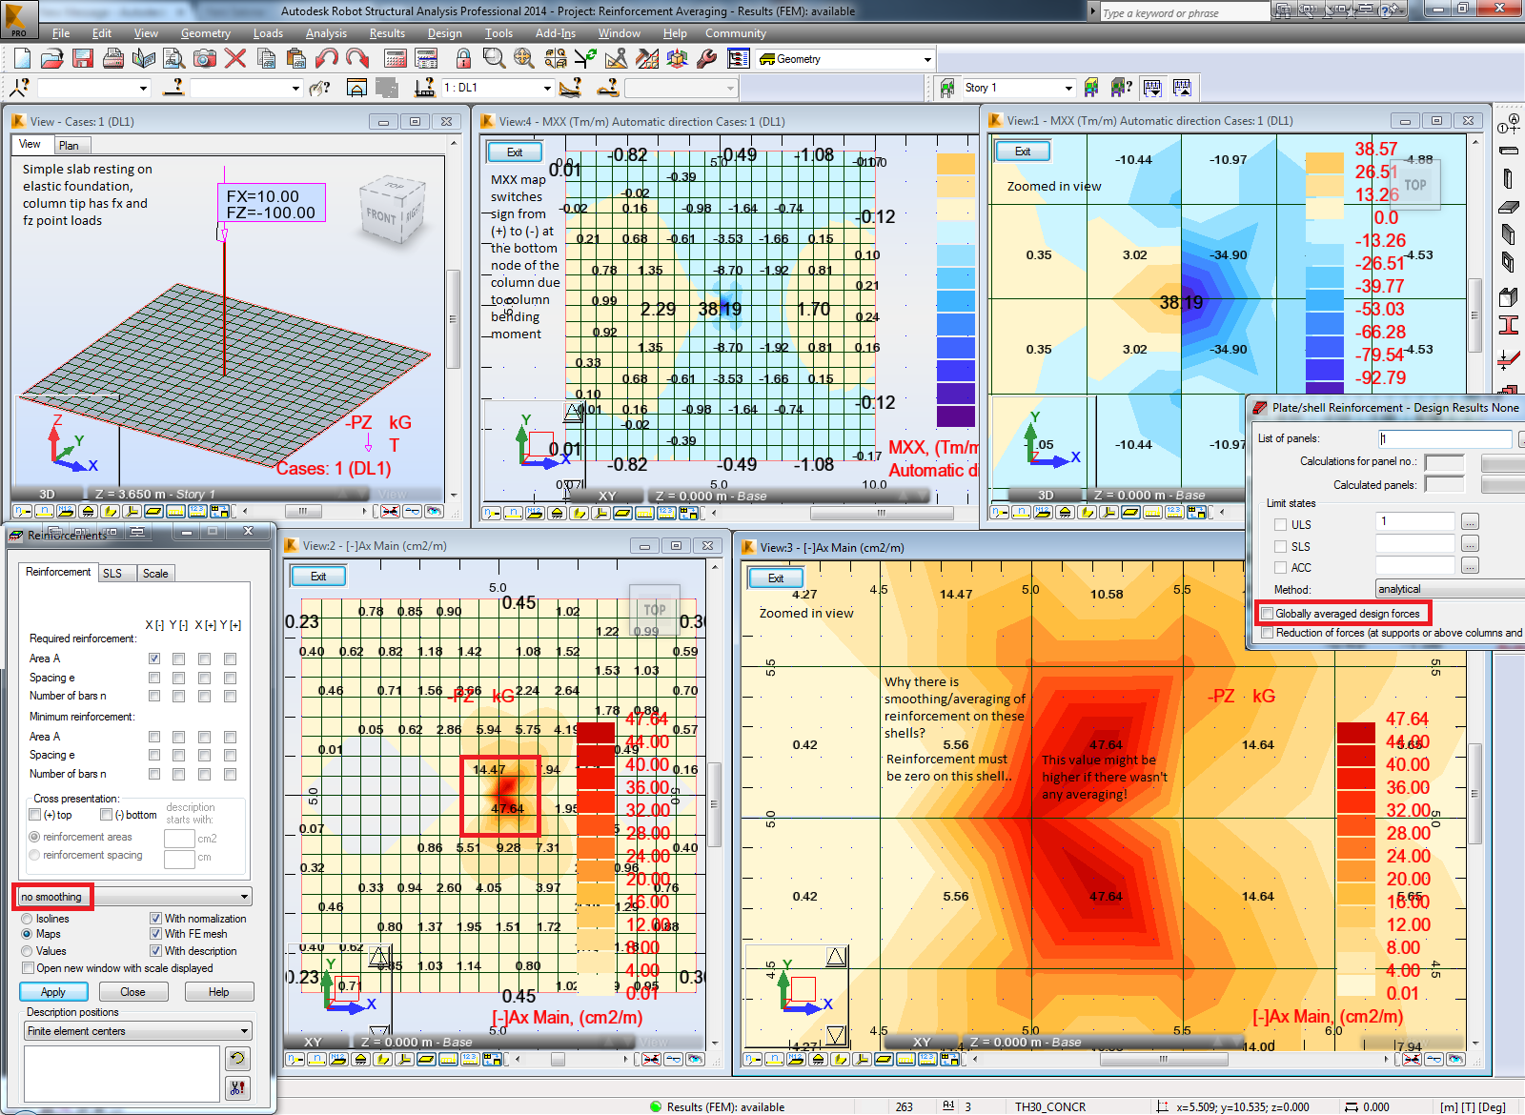Uncheck With FE mesh option
The width and height of the screenshot is (1525, 1115).
click(155, 934)
